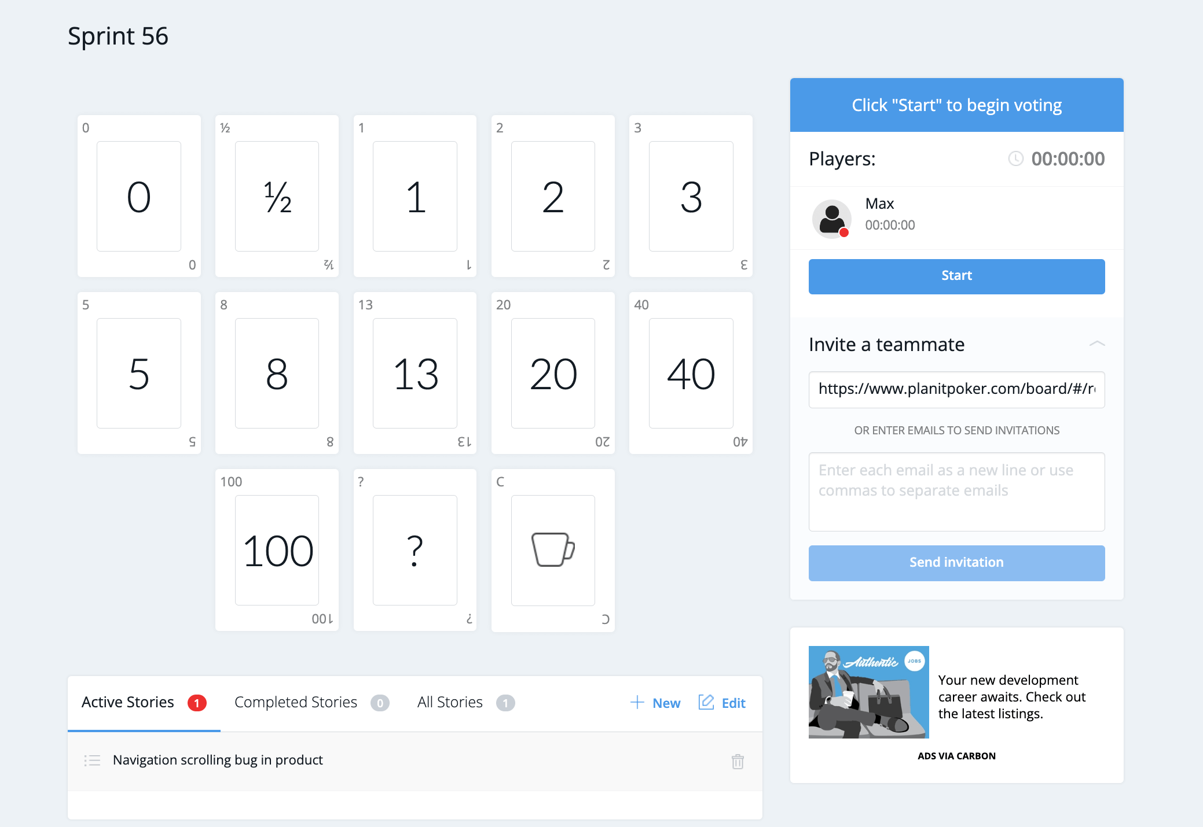The width and height of the screenshot is (1203, 827).
Task: Click the Start button to begin voting
Action: 956,276
